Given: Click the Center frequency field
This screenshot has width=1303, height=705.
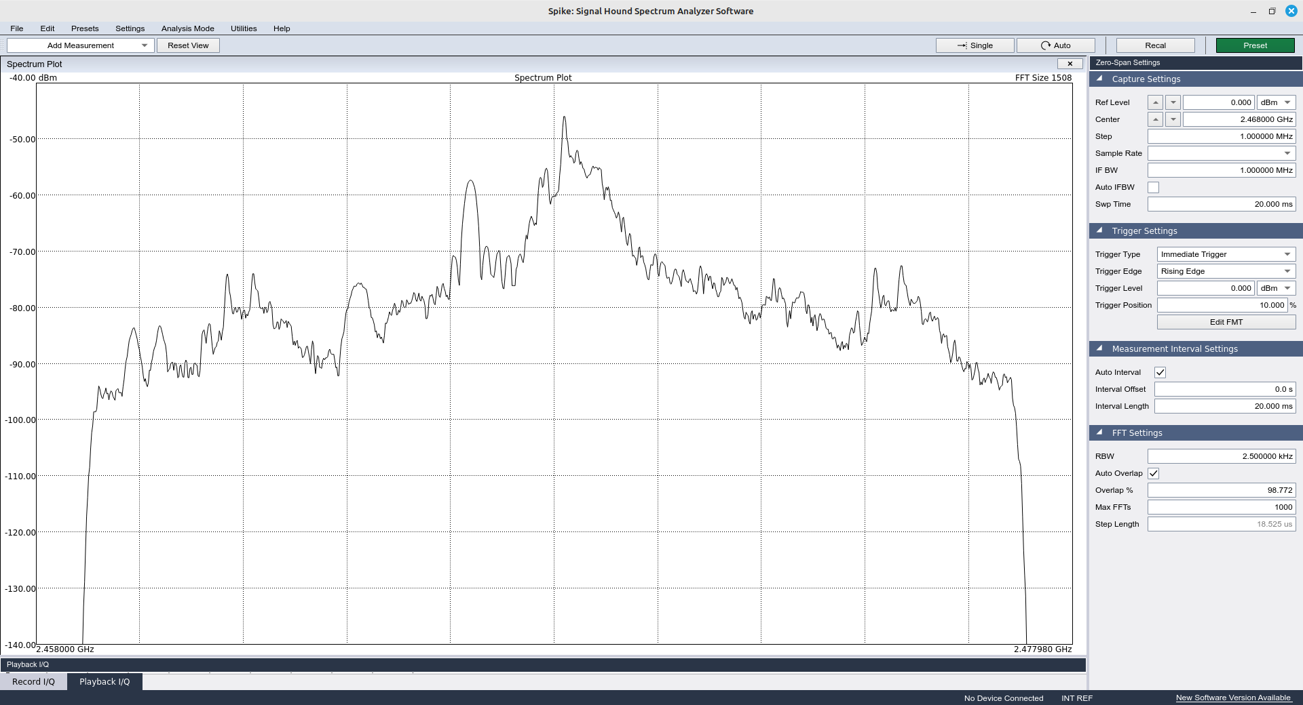Looking at the screenshot, I should coord(1239,119).
